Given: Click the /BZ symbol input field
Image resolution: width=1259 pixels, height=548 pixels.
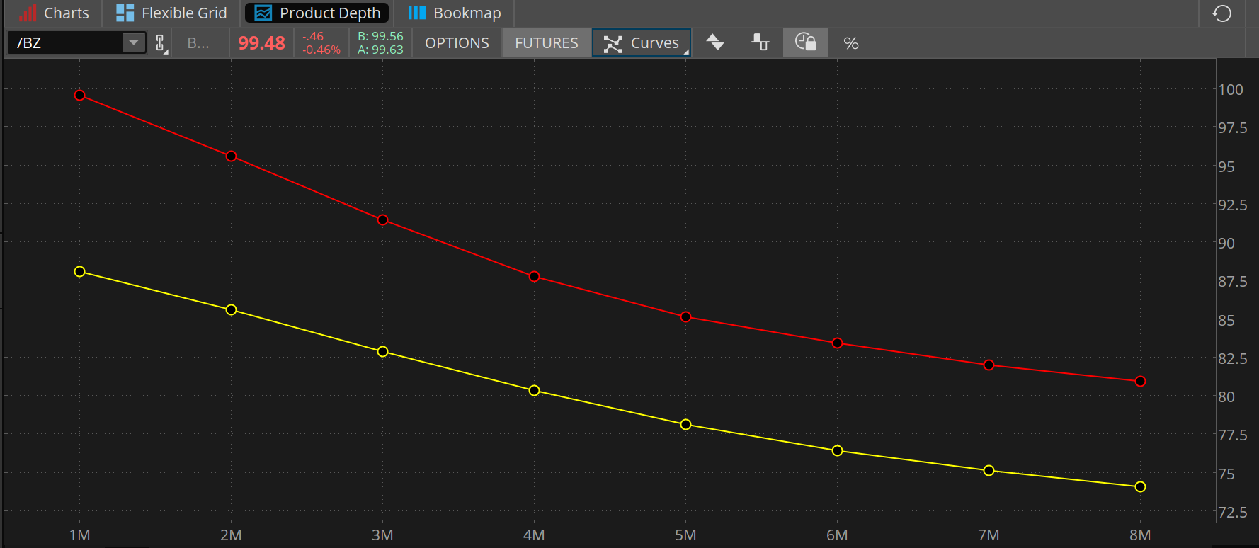Looking at the screenshot, I should point(65,42).
